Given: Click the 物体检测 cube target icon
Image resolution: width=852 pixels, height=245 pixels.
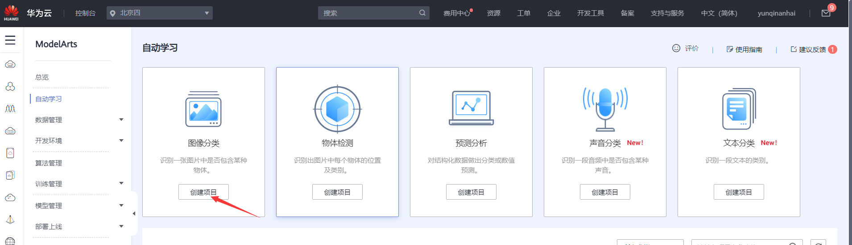Looking at the screenshot, I should click(x=337, y=109).
